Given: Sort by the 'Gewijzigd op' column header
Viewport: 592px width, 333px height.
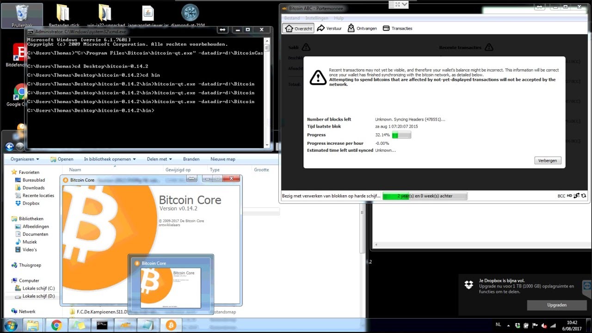Looking at the screenshot, I should pos(178,170).
